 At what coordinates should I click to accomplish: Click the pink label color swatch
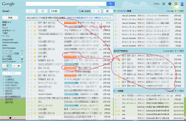[x=22, y=51]
